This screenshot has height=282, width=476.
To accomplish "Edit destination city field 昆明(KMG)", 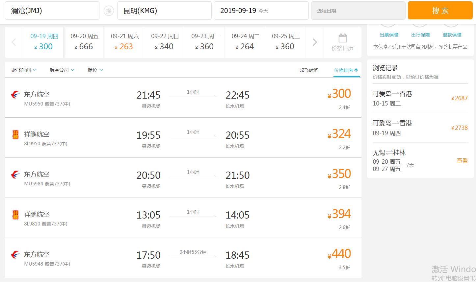I will (x=164, y=11).
